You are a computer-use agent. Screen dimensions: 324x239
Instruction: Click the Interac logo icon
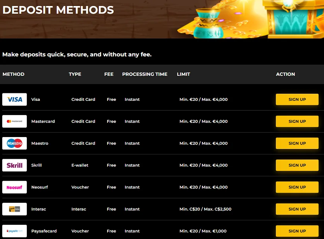(15, 209)
